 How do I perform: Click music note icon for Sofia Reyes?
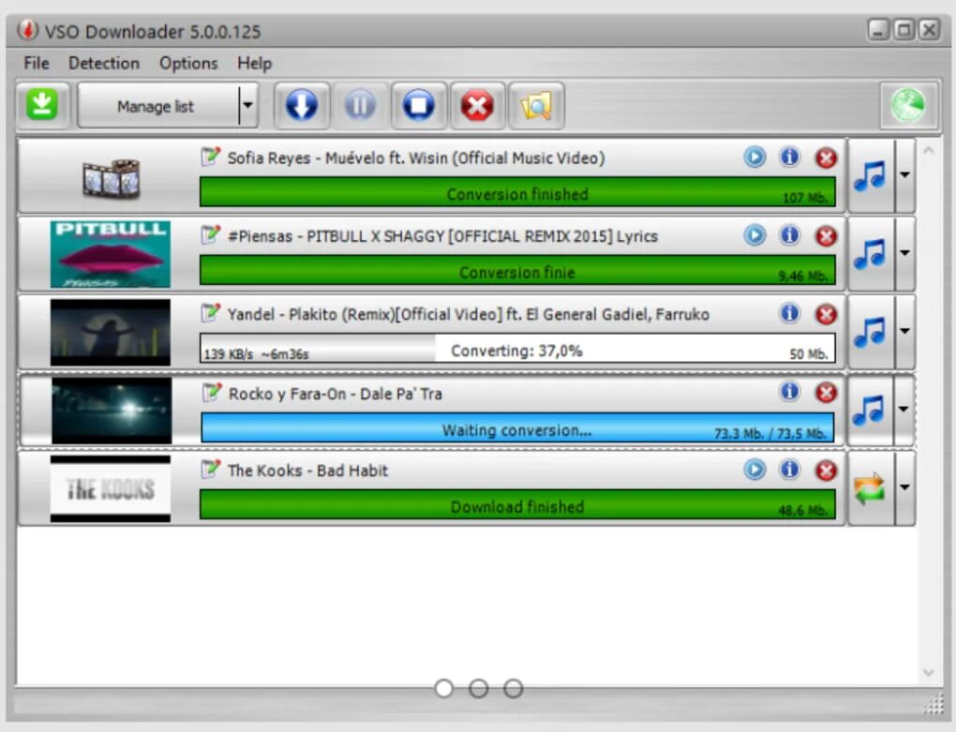(871, 175)
